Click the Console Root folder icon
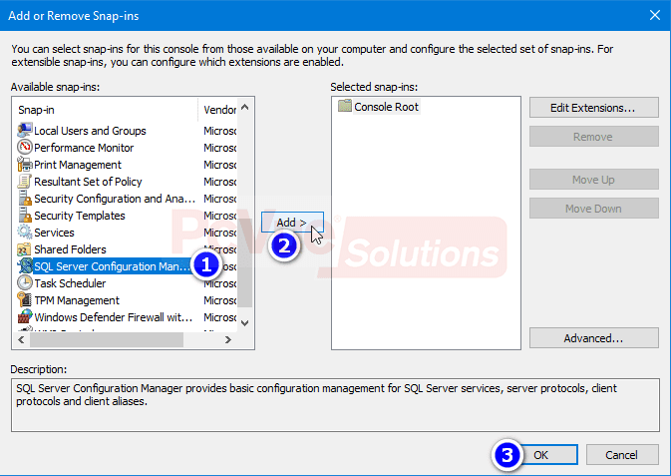Screen dimensions: 671x476 pyautogui.click(x=345, y=106)
